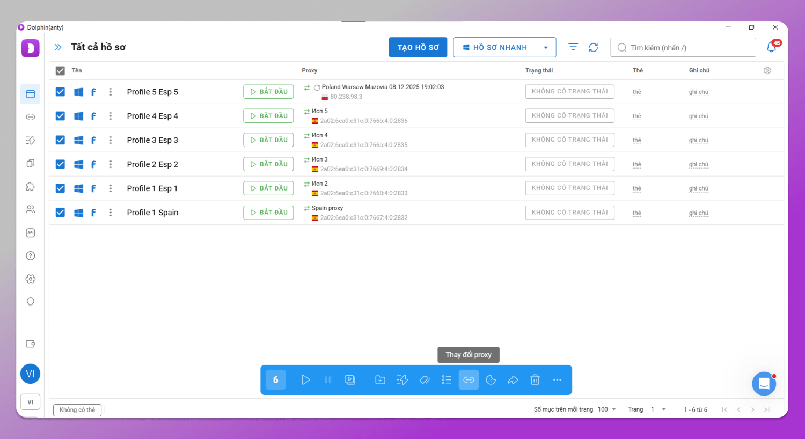Open the three-dot menu for Profile 5 Esp 5
The height and width of the screenshot is (439, 805).
111,91
